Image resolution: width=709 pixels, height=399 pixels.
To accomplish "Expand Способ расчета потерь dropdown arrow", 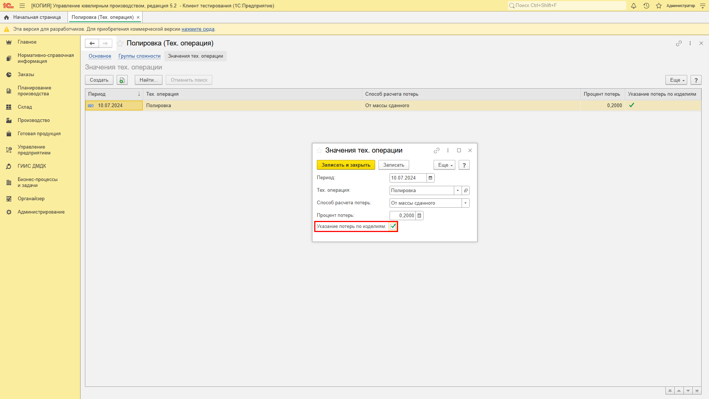I will click(x=465, y=203).
